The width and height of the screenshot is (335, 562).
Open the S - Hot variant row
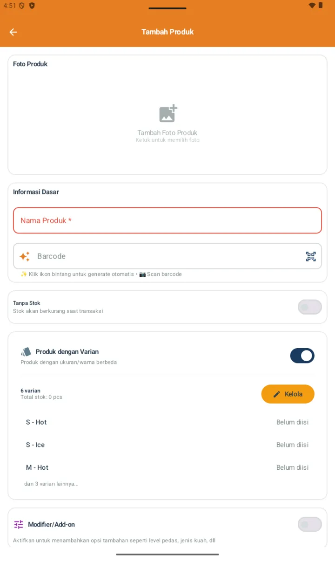[x=167, y=422]
